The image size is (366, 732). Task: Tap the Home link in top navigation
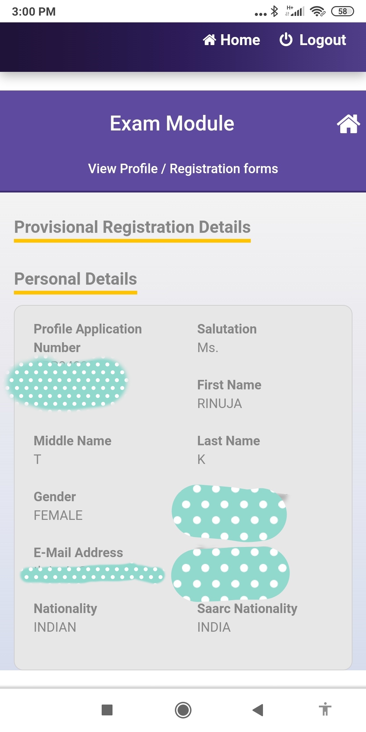[x=232, y=40]
